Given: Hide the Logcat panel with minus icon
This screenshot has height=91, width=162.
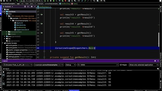Looking at the screenshot, I should point(158,61).
